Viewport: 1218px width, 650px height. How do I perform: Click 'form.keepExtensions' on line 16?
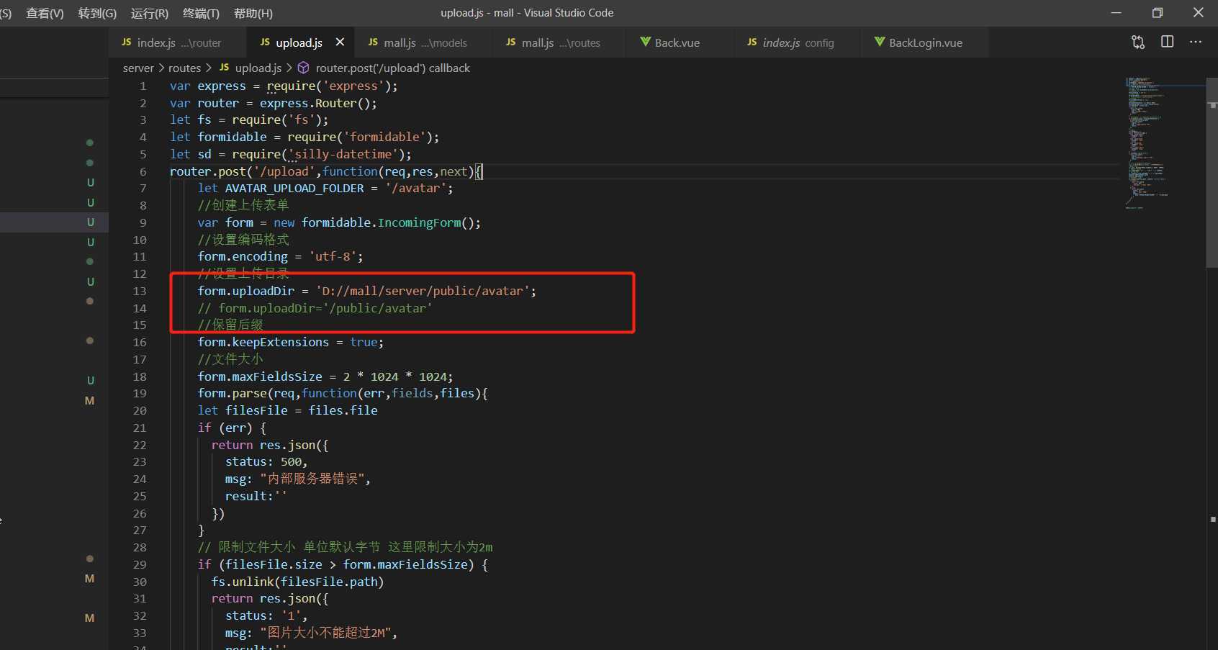tap(263, 342)
